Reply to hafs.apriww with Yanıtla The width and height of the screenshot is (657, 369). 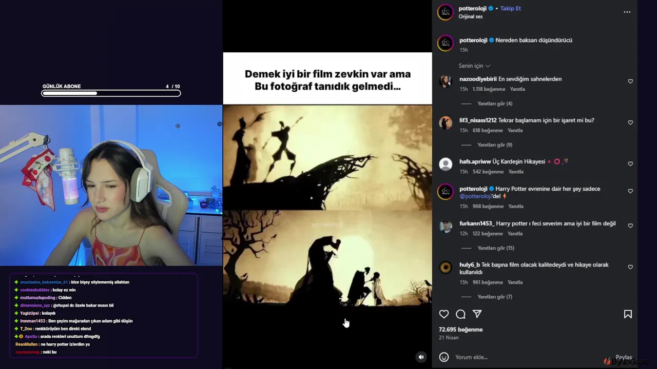(515, 172)
